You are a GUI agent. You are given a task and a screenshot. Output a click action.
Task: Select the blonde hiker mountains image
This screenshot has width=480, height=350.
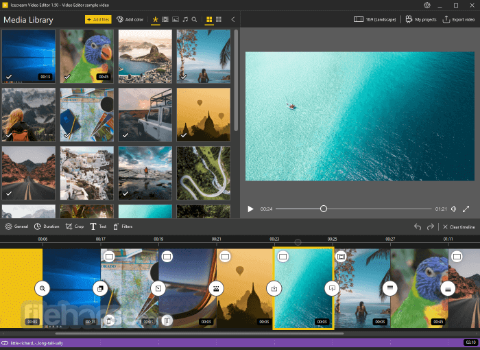pos(29,115)
